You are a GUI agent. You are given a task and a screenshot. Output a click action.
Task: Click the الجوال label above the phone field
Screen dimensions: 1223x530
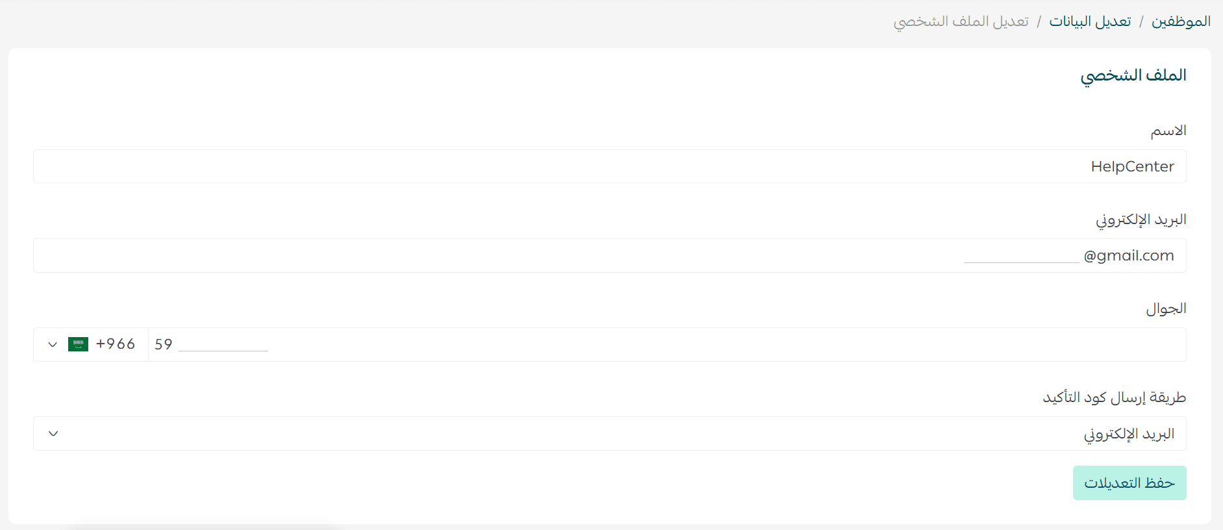coord(1167,309)
